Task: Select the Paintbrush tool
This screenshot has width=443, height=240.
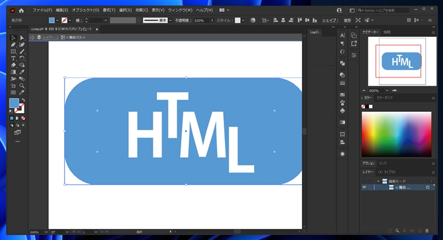Action: click(22, 51)
